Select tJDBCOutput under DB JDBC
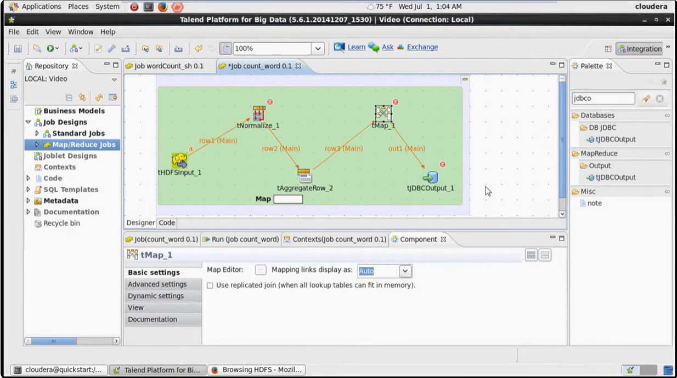677x378 pixels. pyautogui.click(x=611, y=139)
